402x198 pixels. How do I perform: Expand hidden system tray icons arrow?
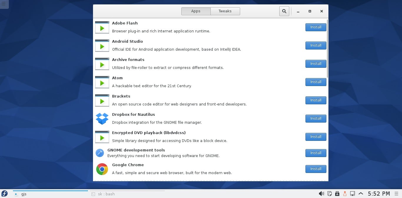pos(361,194)
